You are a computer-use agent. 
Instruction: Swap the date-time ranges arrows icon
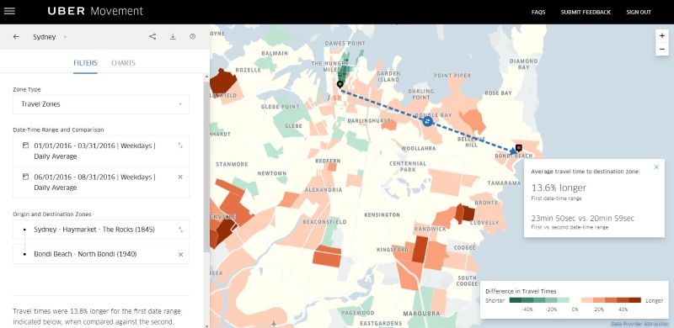(x=180, y=146)
